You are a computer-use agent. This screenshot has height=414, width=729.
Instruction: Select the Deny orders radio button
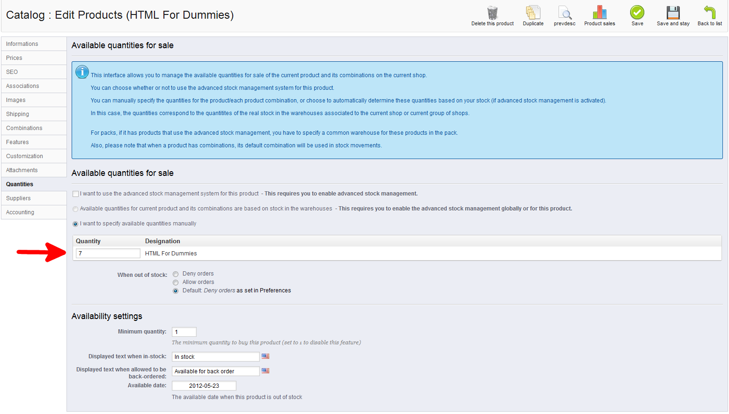click(176, 274)
